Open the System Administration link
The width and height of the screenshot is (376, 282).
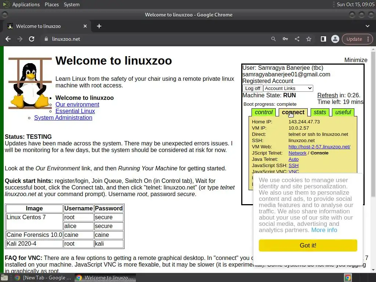tap(63, 118)
